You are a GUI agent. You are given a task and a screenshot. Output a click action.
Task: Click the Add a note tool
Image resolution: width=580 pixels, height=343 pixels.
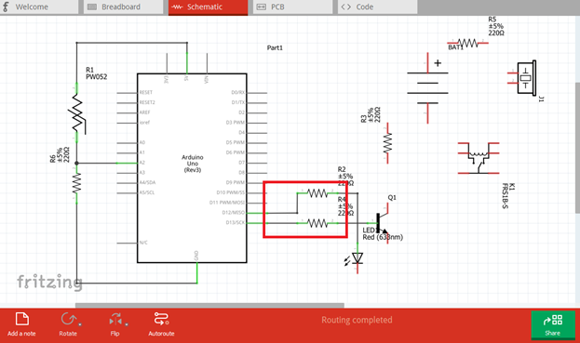click(21, 324)
